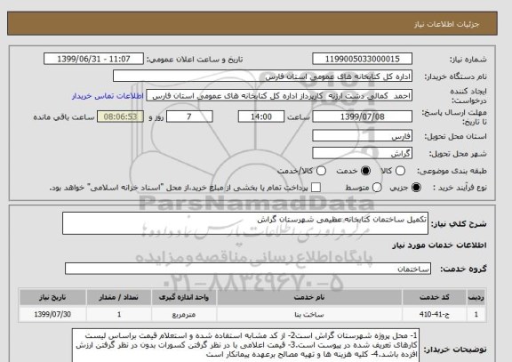Viewport: 512px width, 362px height.
Task: Click the request creator field احمد کمالی
Action: (279, 96)
